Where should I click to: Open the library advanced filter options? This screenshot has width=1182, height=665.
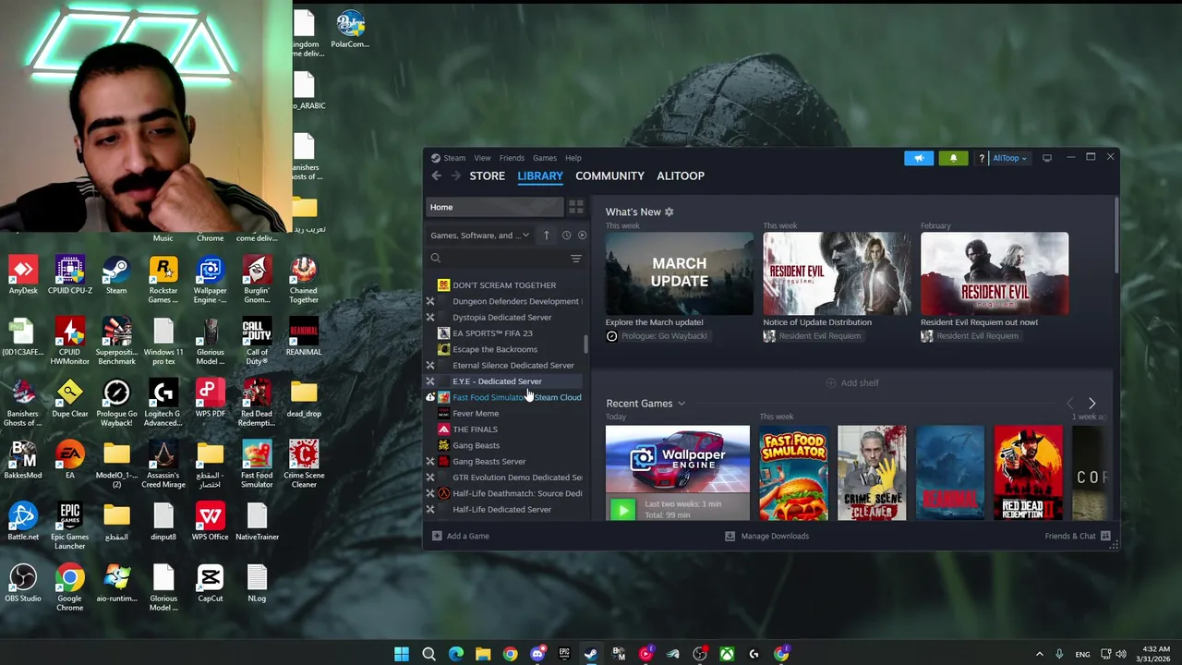click(x=575, y=259)
